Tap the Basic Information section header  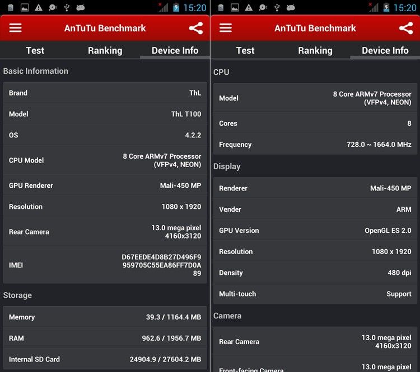point(36,71)
